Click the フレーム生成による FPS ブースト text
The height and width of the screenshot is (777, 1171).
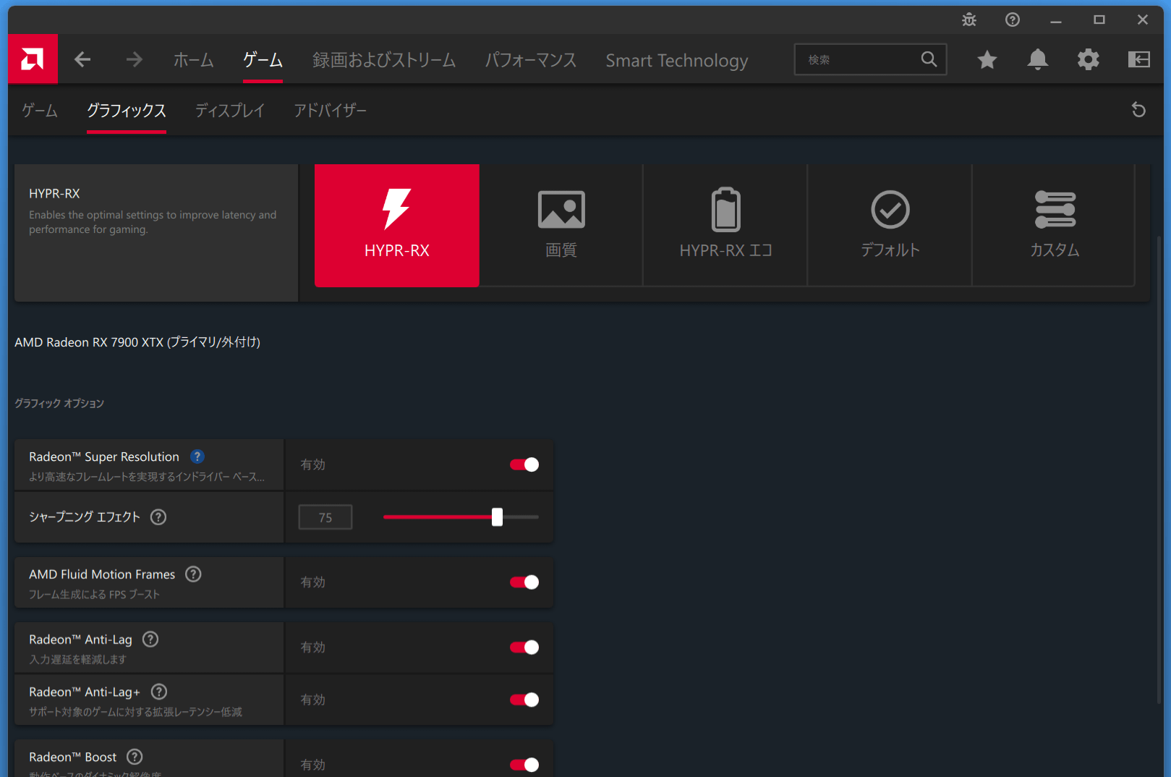pyautogui.click(x=94, y=595)
